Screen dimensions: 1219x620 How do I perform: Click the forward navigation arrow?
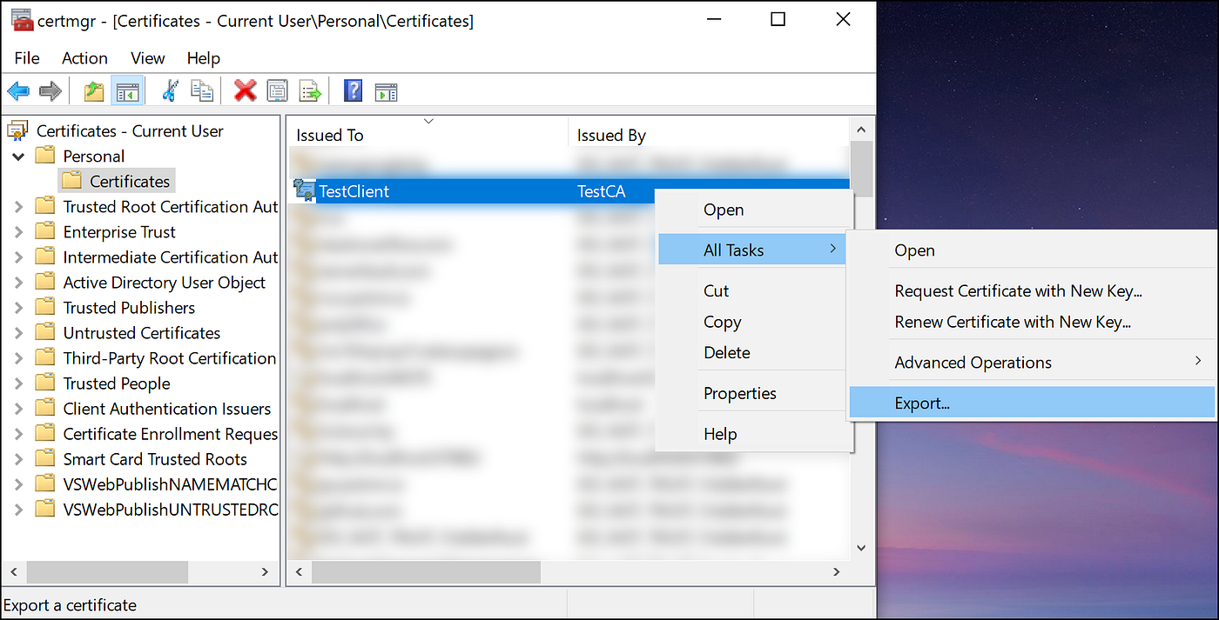point(50,90)
